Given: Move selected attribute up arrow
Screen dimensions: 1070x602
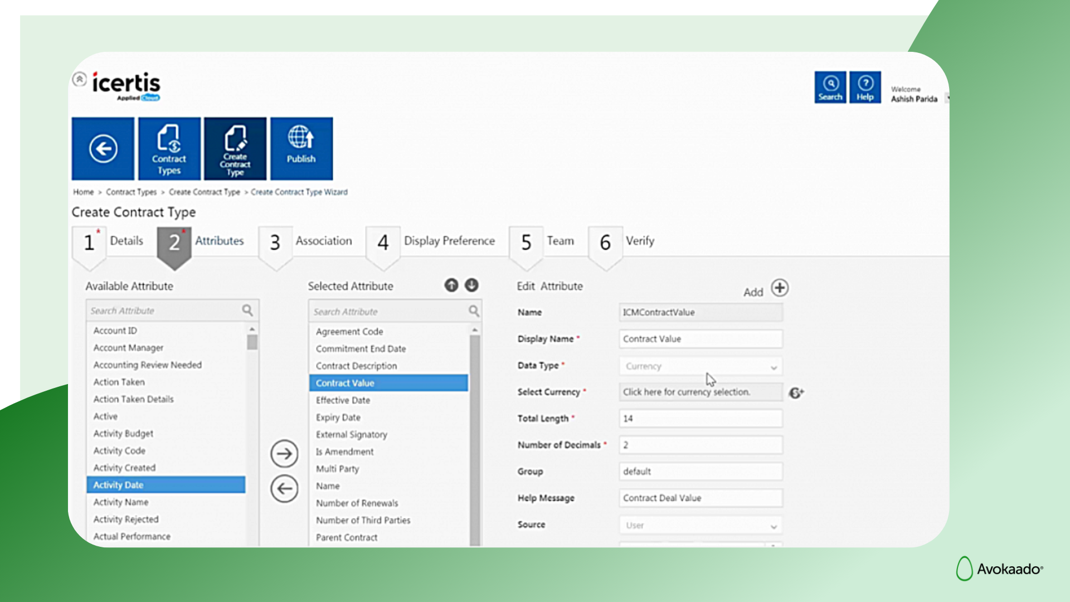Looking at the screenshot, I should (451, 285).
